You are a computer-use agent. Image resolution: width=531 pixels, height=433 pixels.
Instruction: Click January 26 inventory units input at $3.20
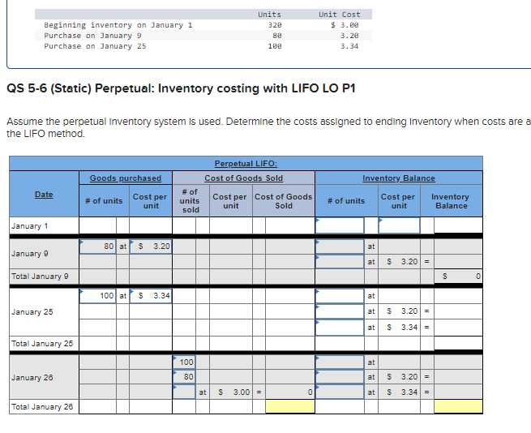[340, 377]
